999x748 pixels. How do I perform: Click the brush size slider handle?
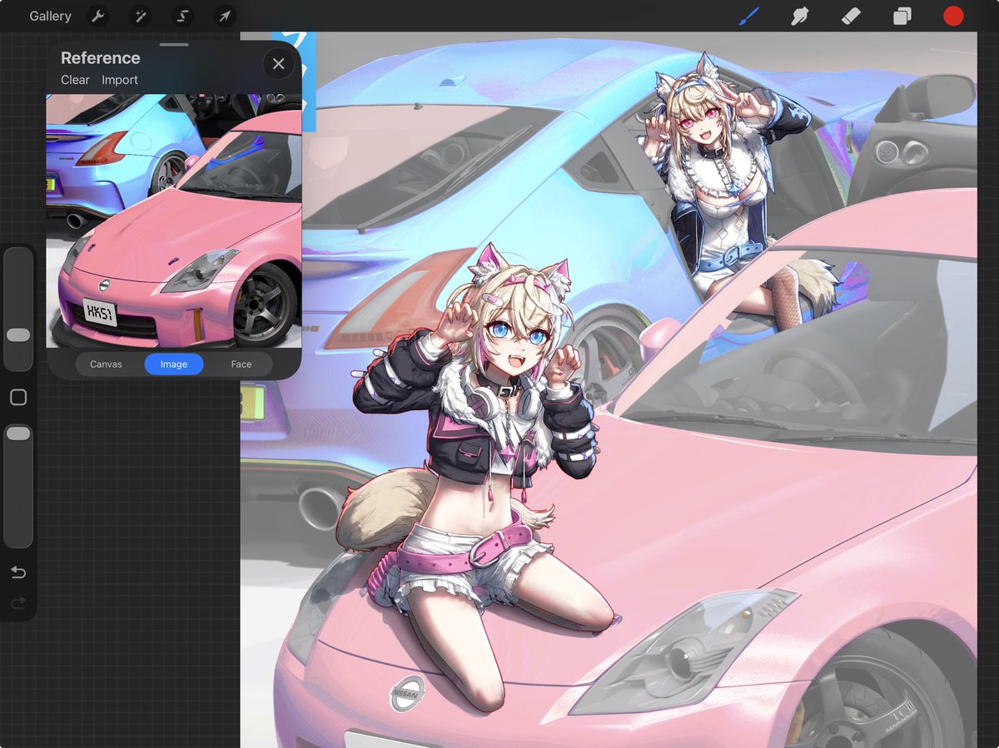coord(18,334)
